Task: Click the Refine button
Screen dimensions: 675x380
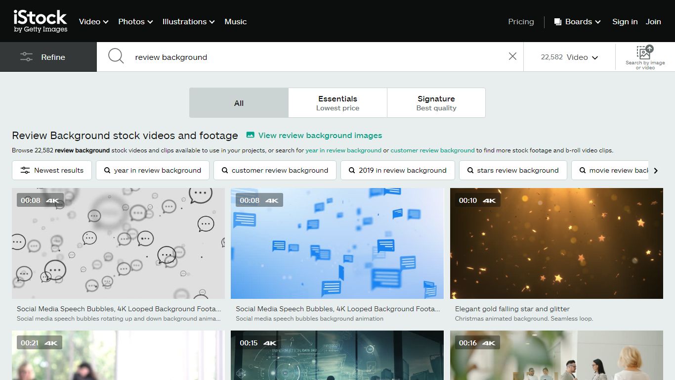Action: click(x=48, y=57)
